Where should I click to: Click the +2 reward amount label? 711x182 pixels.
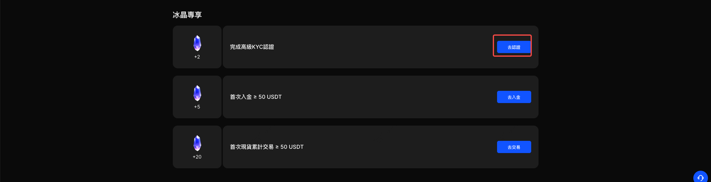click(x=197, y=57)
